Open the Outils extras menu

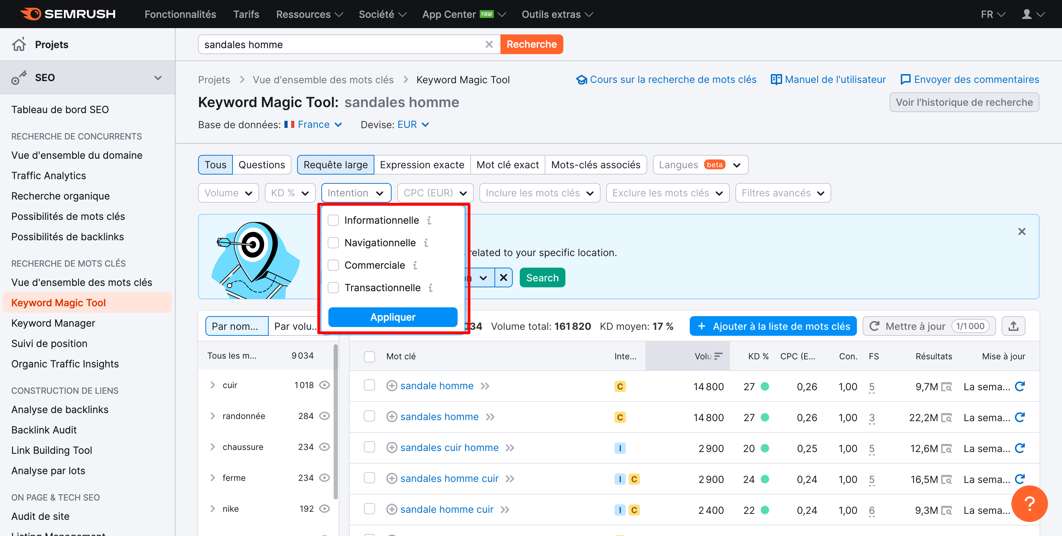point(557,14)
